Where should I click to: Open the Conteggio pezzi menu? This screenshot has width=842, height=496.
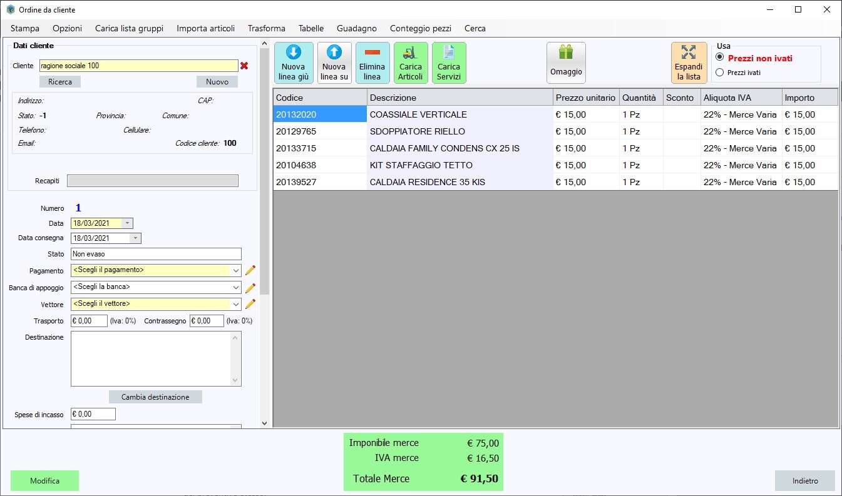pos(421,28)
